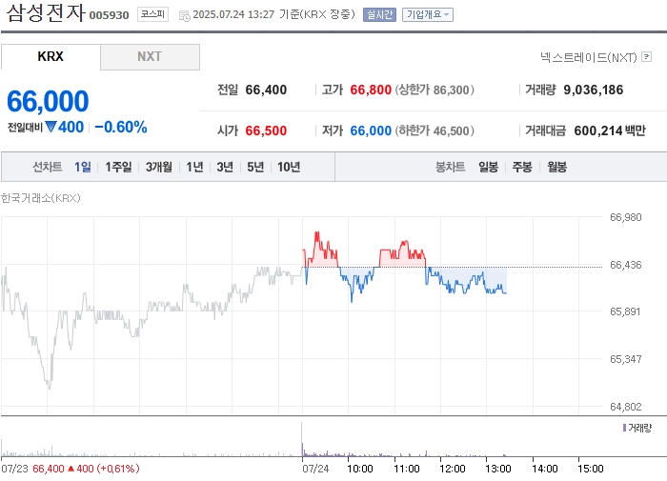Select the 10년 chart period

click(x=289, y=167)
